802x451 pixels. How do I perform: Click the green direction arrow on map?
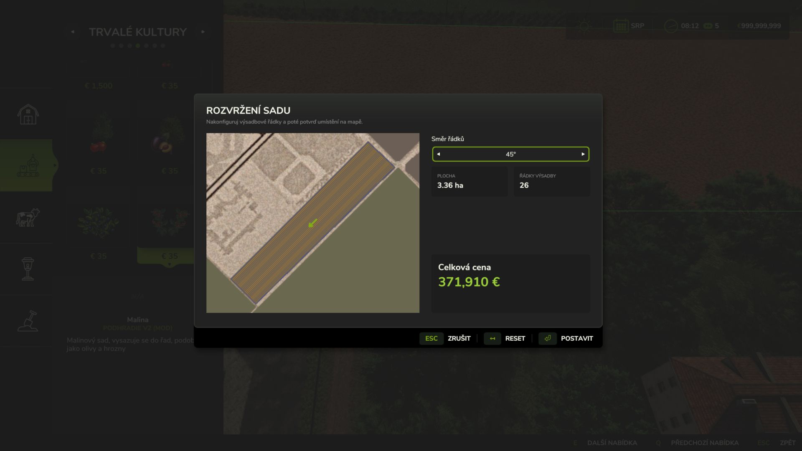(x=312, y=223)
